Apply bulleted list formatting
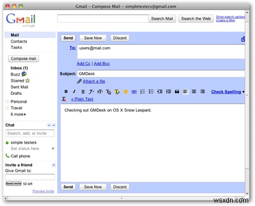Image resolution: width=255 pixels, height=206 pixels. 151,92
